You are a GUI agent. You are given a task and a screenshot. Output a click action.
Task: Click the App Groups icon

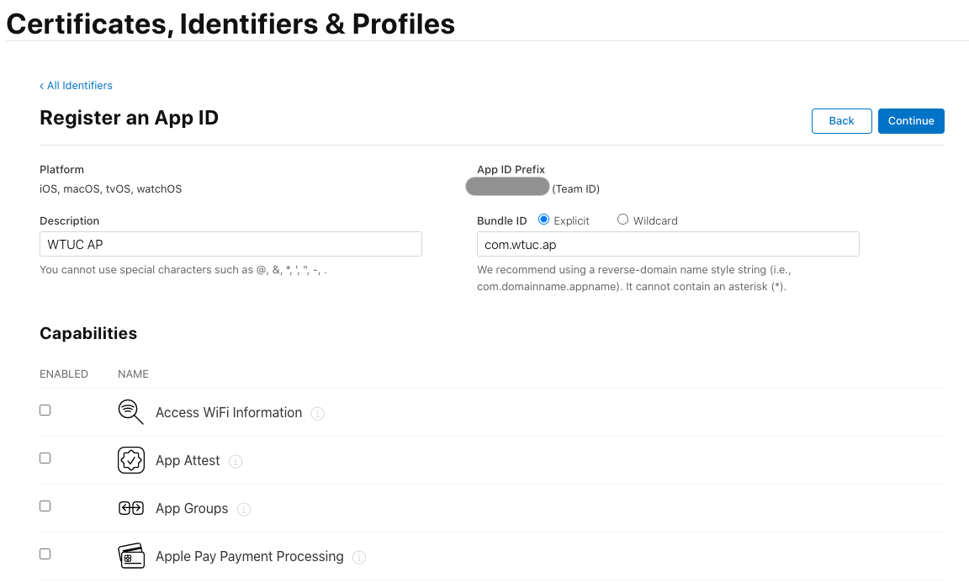click(131, 508)
